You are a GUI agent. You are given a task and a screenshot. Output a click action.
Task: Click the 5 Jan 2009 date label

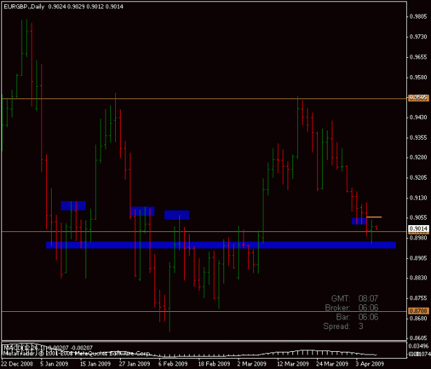coord(54,363)
